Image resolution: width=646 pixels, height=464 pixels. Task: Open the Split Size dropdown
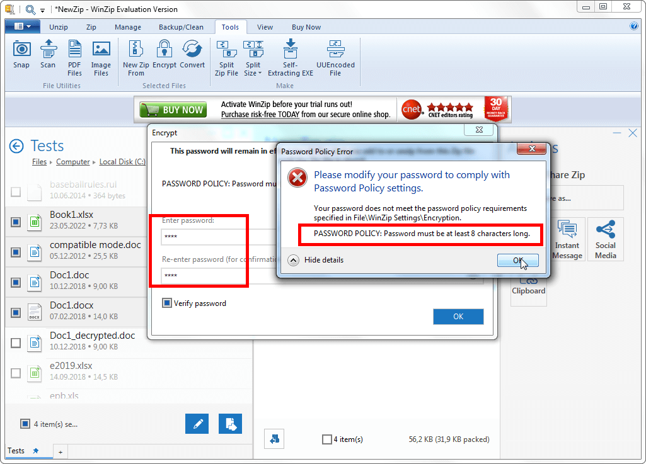point(253,58)
